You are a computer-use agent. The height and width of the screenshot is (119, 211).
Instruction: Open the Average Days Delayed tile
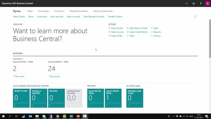(74, 98)
